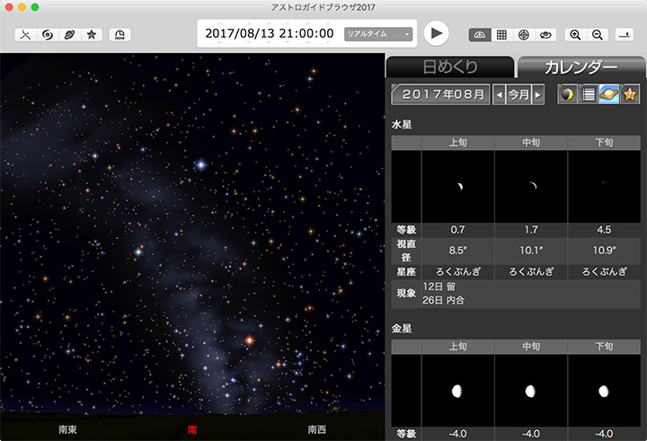The height and width of the screenshot is (441, 647).
Task: Go to the previous month arrow
Action: point(499,95)
